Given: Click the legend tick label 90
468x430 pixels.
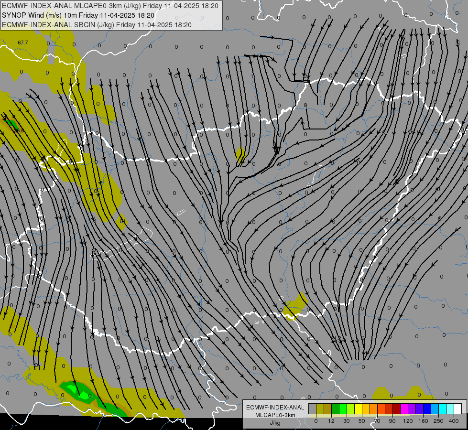Looking at the screenshot, I should (x=392, y=421).
